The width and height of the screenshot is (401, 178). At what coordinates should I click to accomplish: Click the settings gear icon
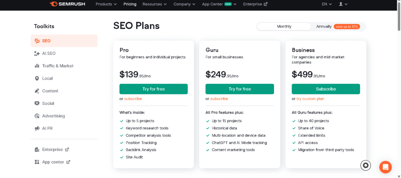(366, 165)
